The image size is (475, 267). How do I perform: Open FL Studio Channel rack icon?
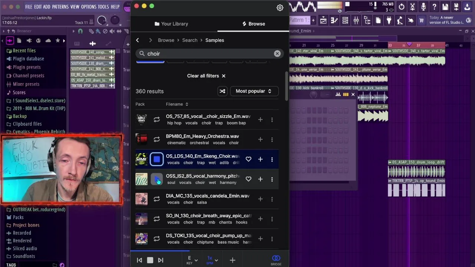coord(345,21)
